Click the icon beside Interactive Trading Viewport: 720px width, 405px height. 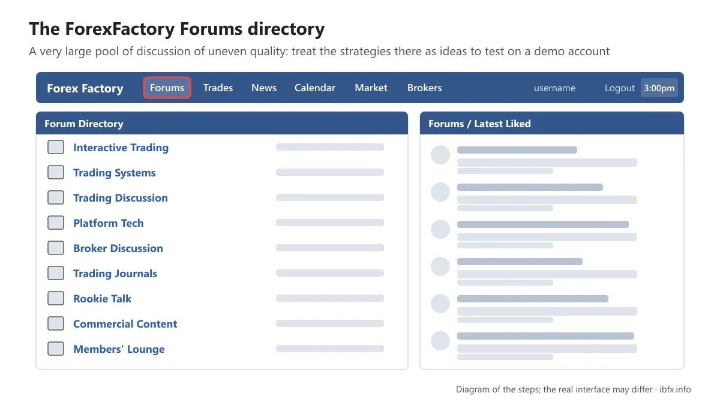pos(56,147)
